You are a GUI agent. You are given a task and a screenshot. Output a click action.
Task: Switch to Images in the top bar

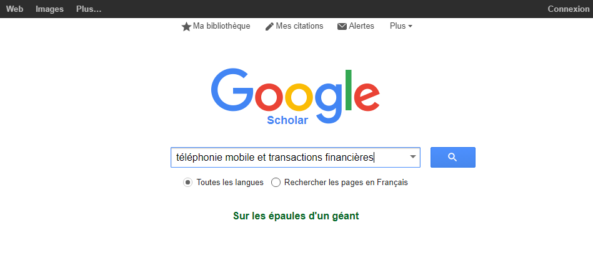(49, 9)
